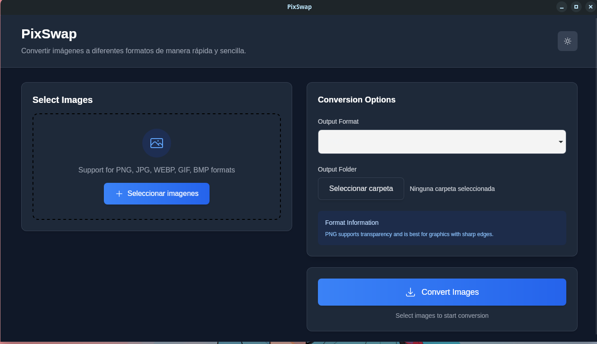Click the 'Select images to start conversion' hint

(442, 316)
